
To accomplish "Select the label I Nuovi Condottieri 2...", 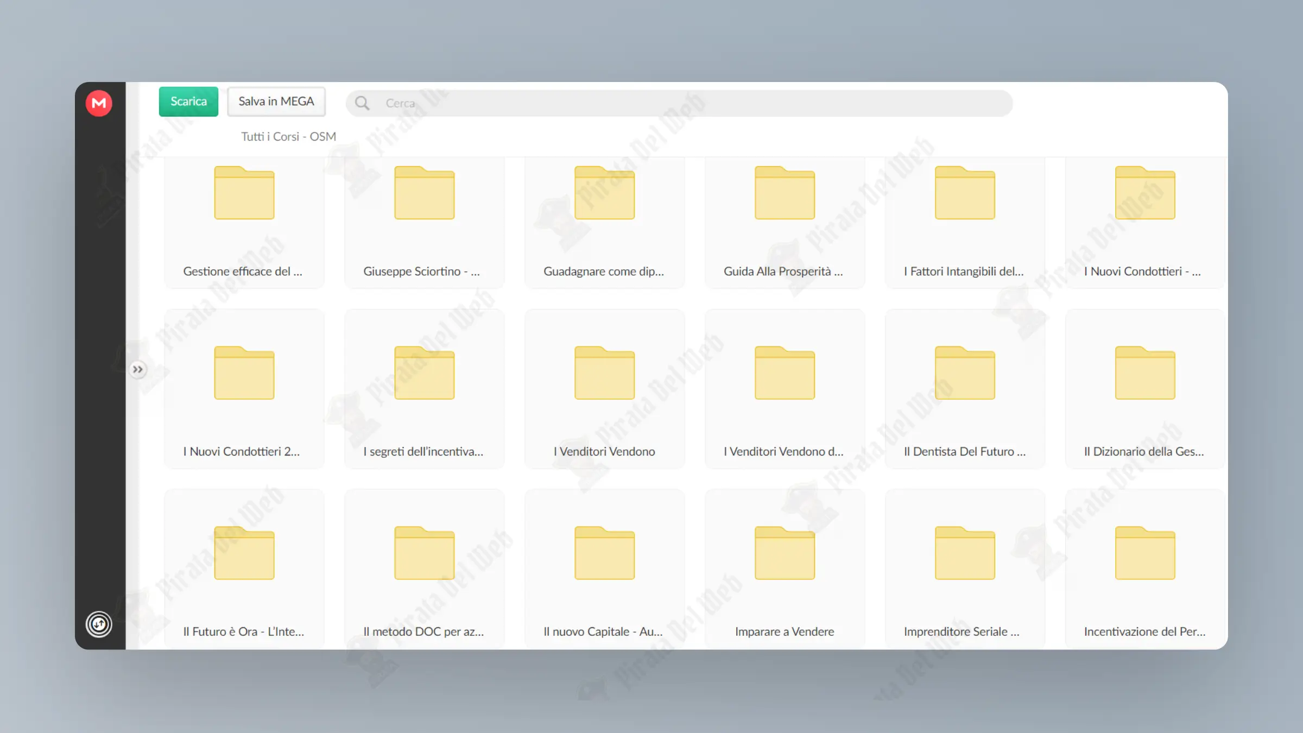I will pos(242,452).
